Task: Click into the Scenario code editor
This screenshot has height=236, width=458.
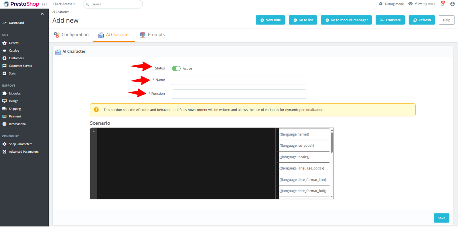Action: pos(186,163)
